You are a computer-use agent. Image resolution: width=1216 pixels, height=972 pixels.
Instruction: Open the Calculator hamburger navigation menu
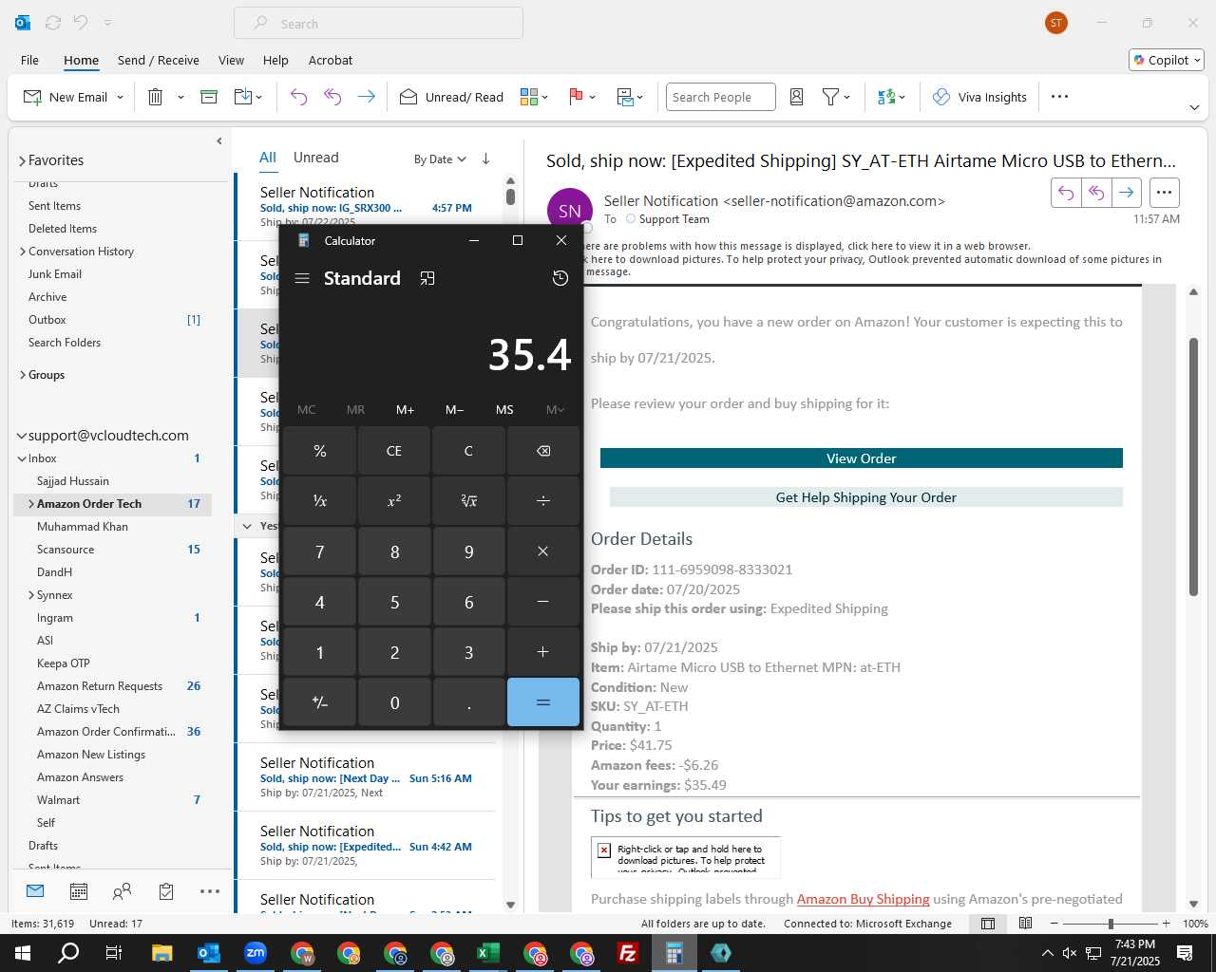pyautogui.click(x=302, y=278)
